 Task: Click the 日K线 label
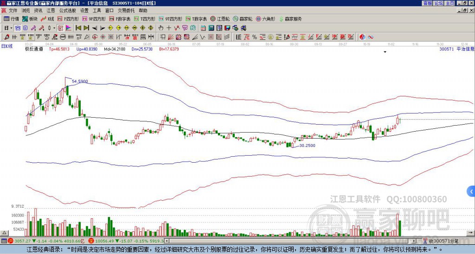(x=7, y=46)
